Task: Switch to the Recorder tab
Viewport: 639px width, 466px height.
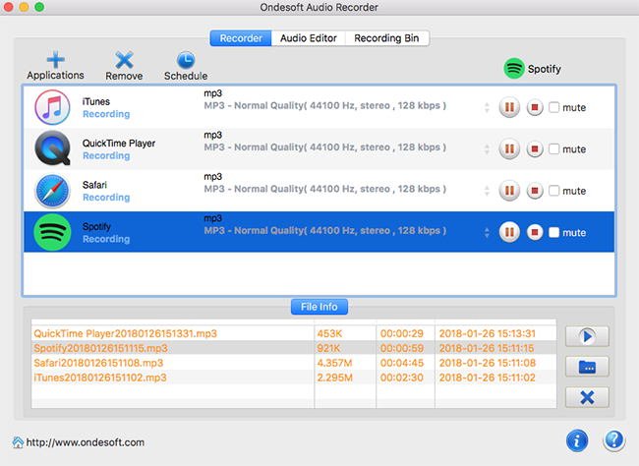Action: pyautogui.click(x=241, y=38)
